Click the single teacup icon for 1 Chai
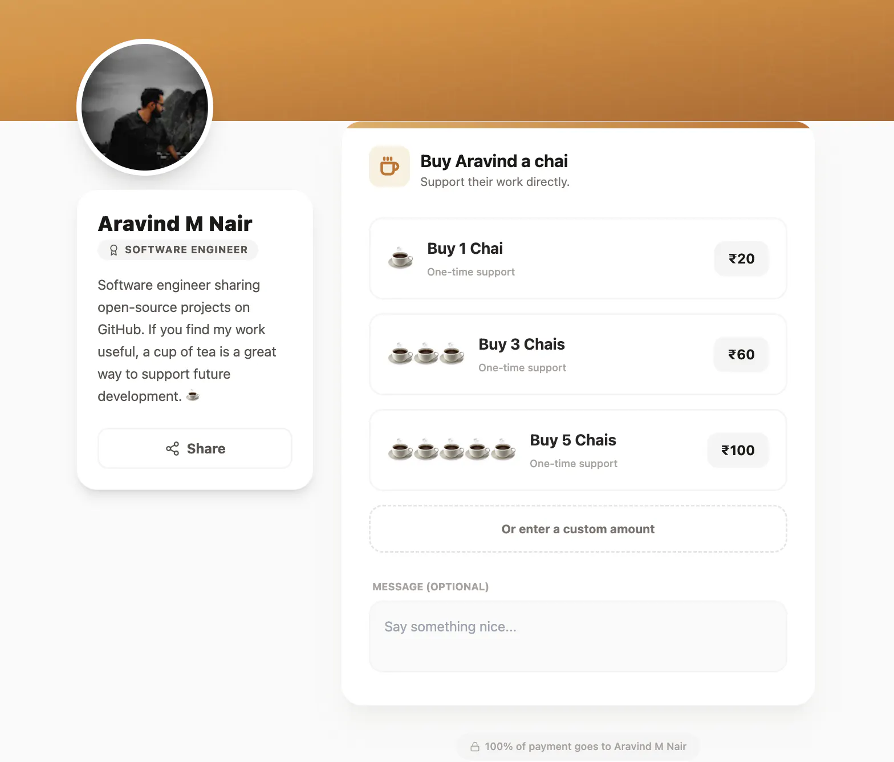The width and height of the screenshot is (894, 762). click(x=401, y=258)
